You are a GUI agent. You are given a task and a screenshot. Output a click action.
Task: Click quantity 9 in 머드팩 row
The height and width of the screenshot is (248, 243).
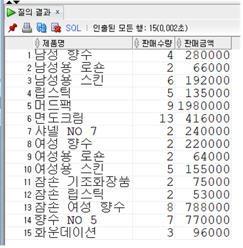point(170,106)
